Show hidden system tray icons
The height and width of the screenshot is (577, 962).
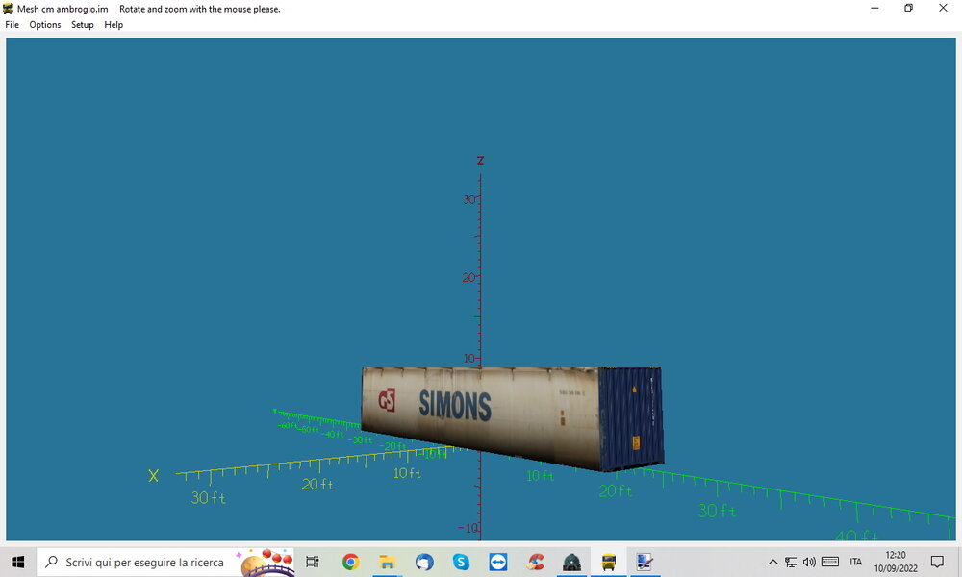pos(773,562)
